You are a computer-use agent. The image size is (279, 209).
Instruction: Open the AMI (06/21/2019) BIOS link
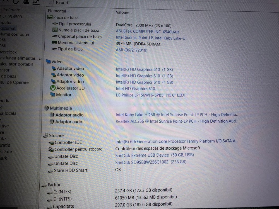131,50
